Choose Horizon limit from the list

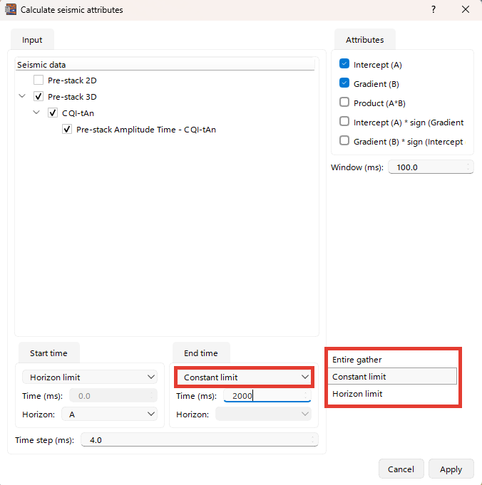[392, 394]
